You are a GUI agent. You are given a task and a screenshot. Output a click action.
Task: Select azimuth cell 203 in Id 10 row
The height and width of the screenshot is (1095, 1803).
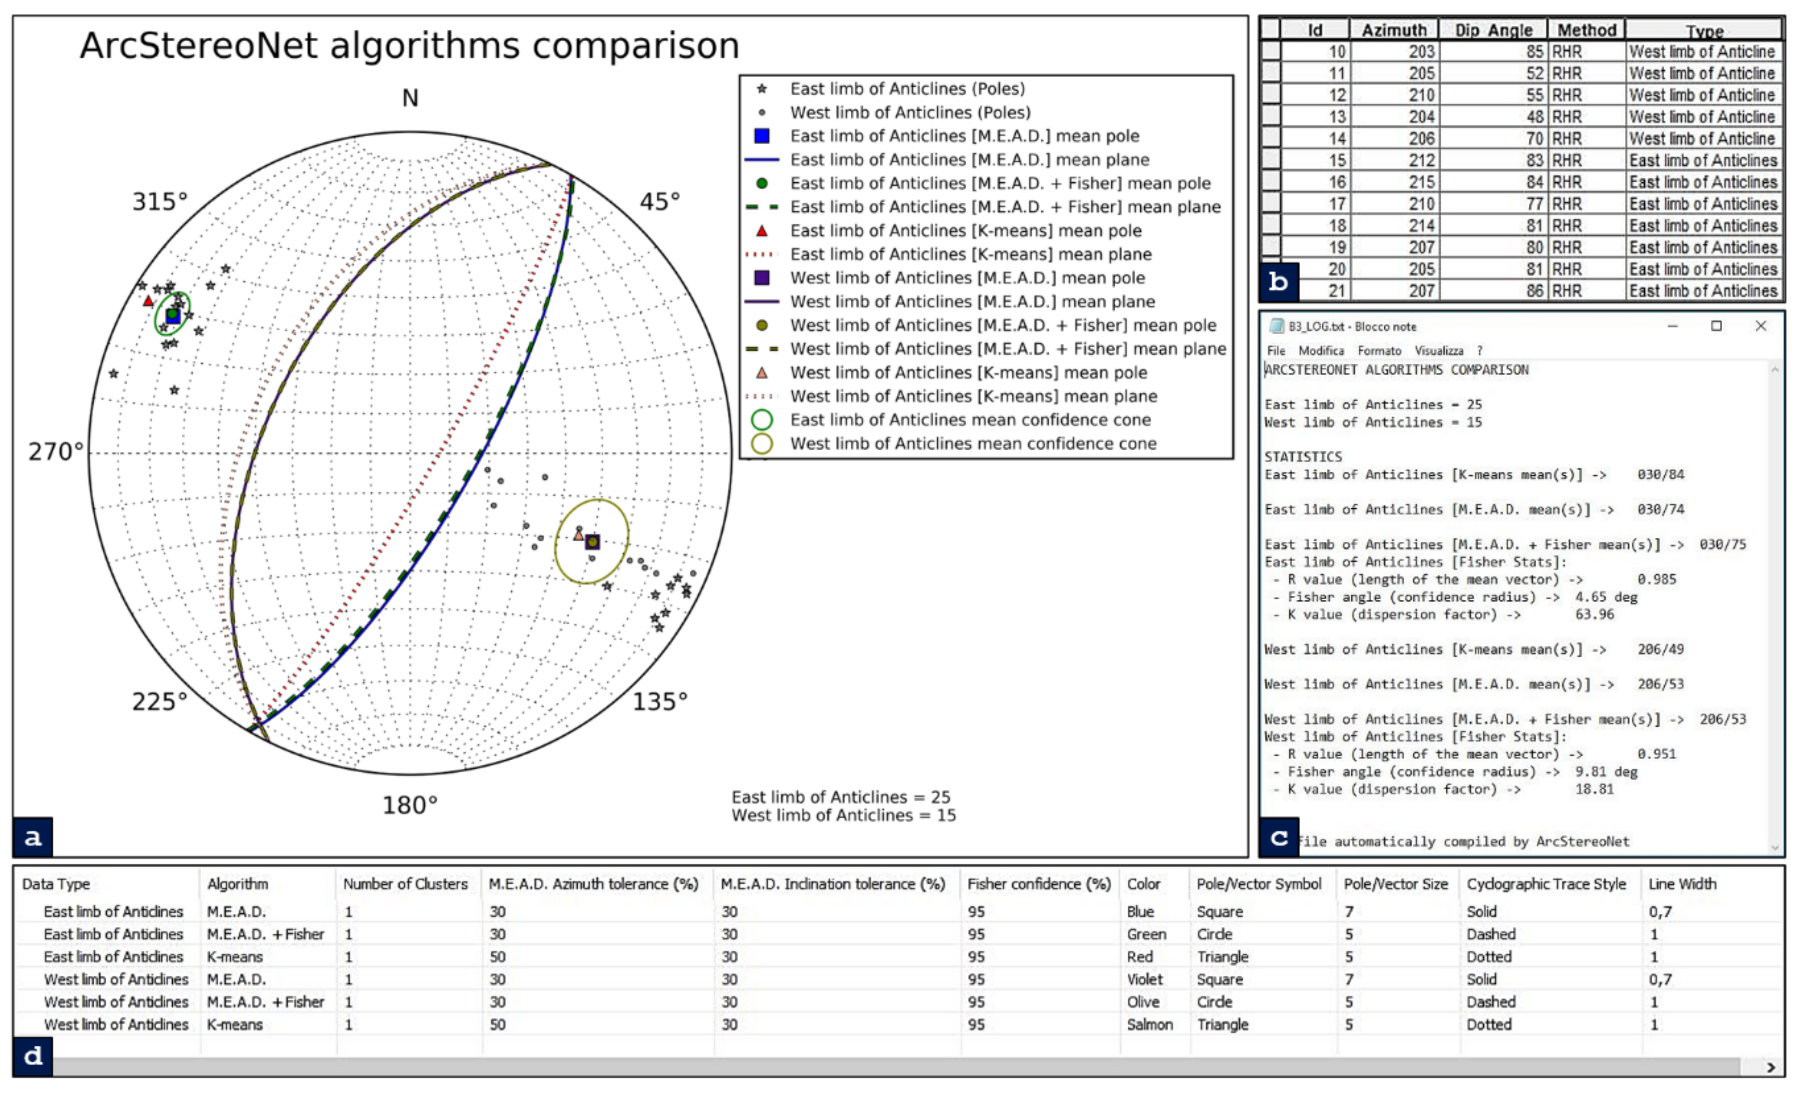pos(1394,51)
